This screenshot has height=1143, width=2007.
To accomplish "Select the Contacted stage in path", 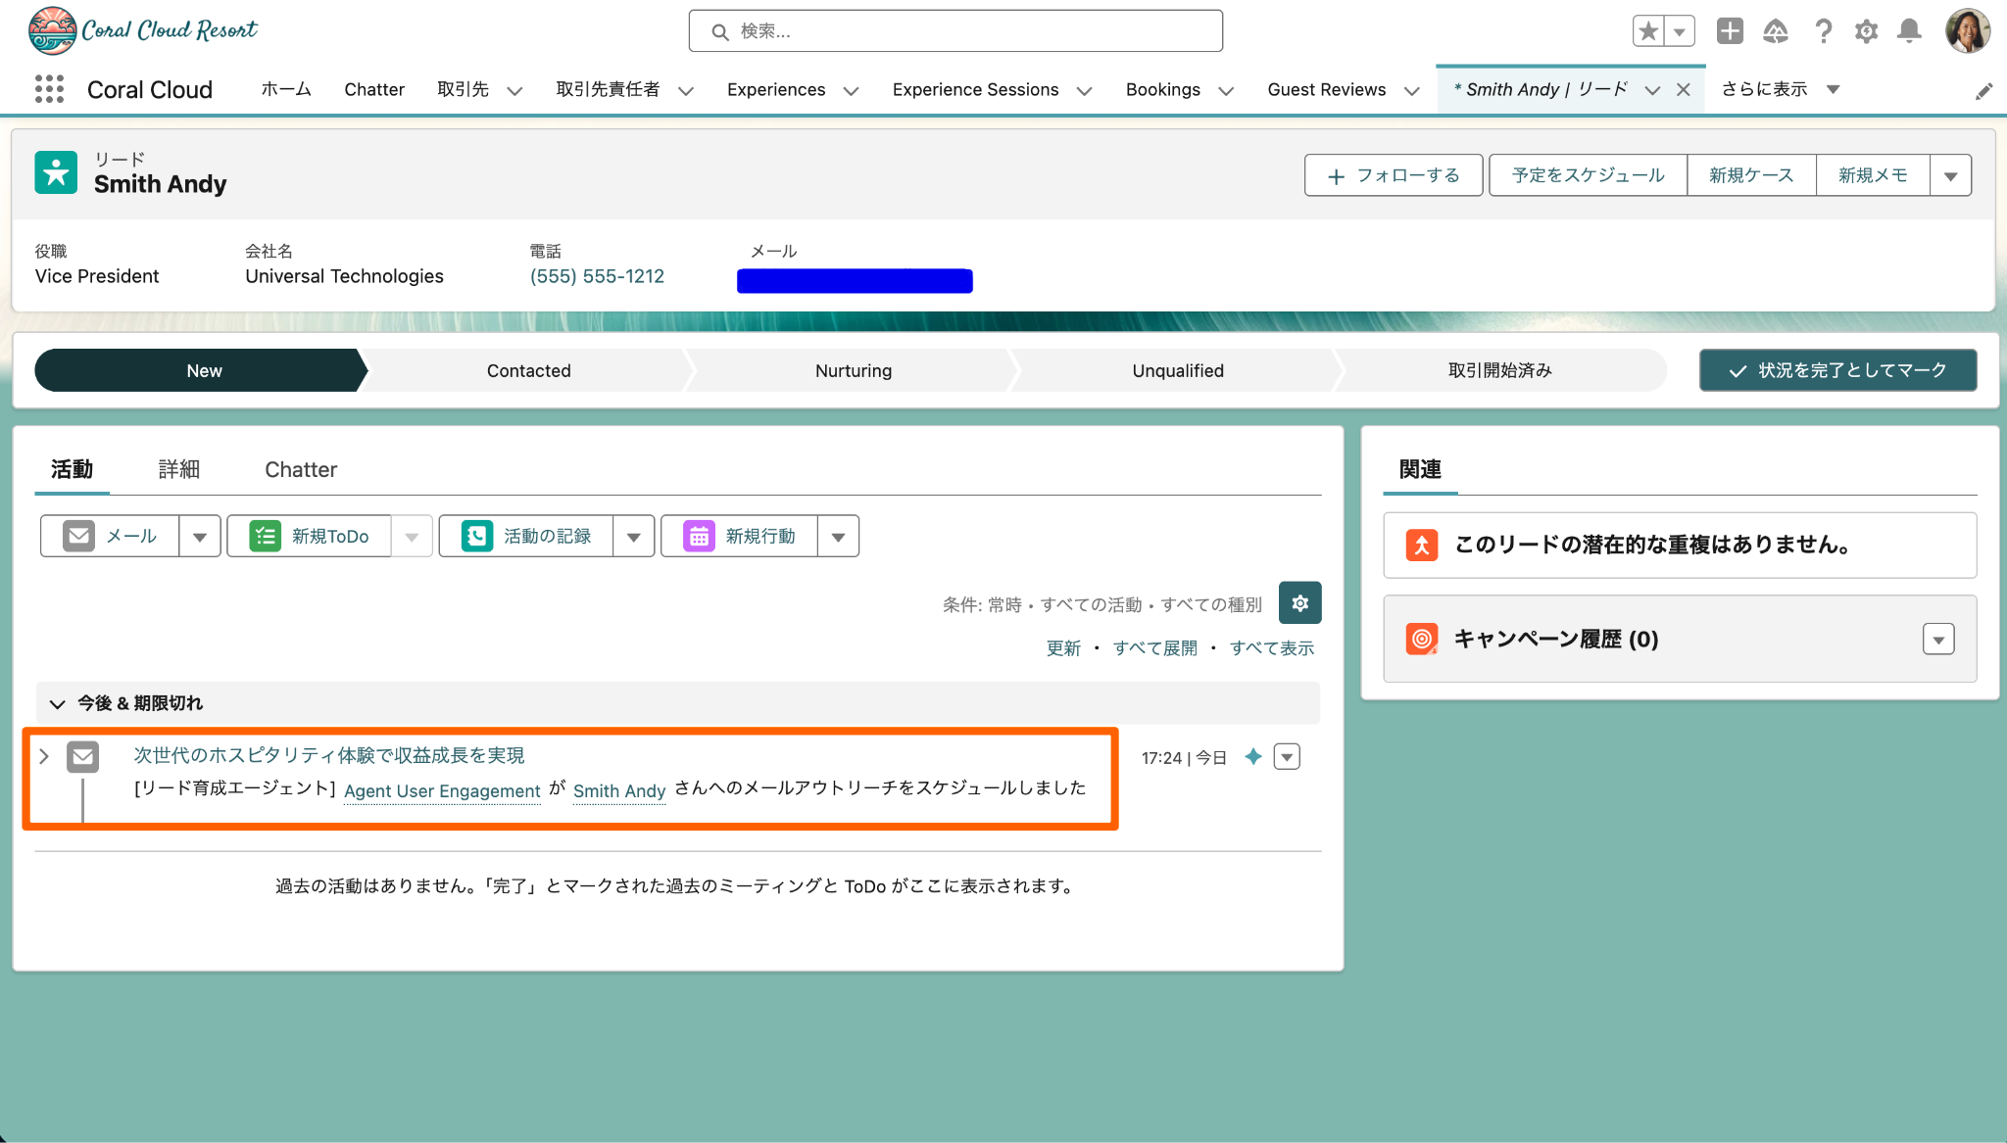I will click(528, 370).
